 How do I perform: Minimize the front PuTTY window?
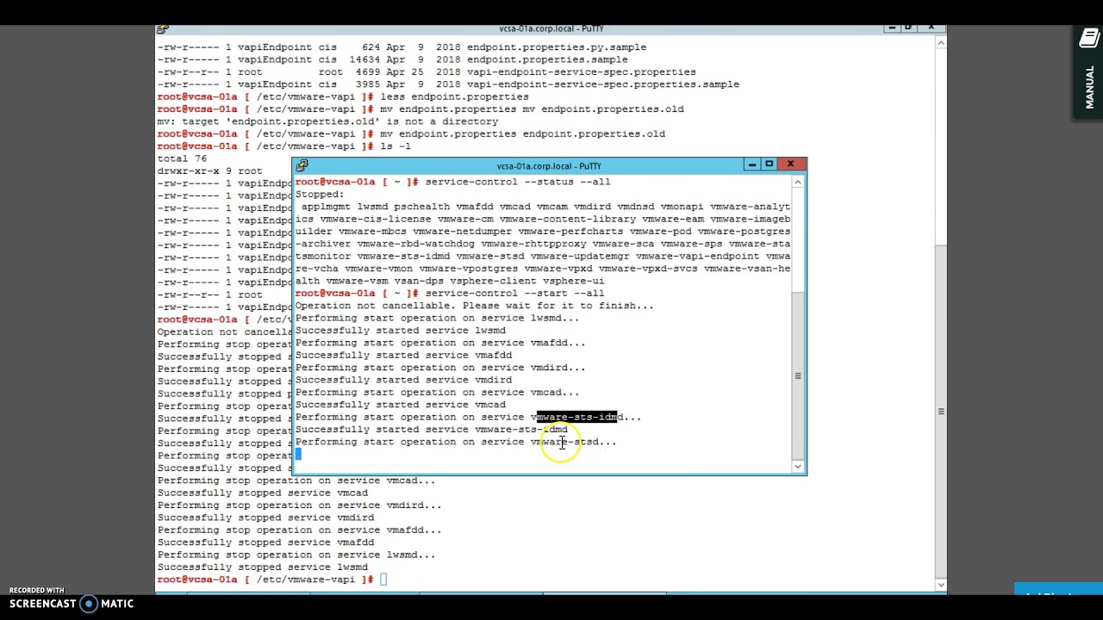752,164
